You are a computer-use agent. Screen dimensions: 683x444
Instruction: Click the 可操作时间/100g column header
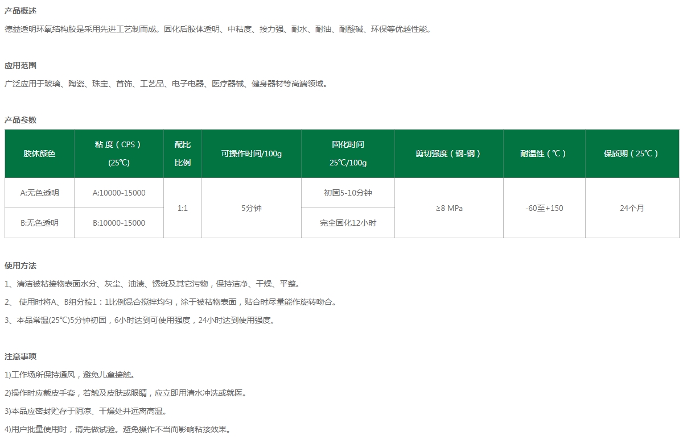(x=251, y=153)
